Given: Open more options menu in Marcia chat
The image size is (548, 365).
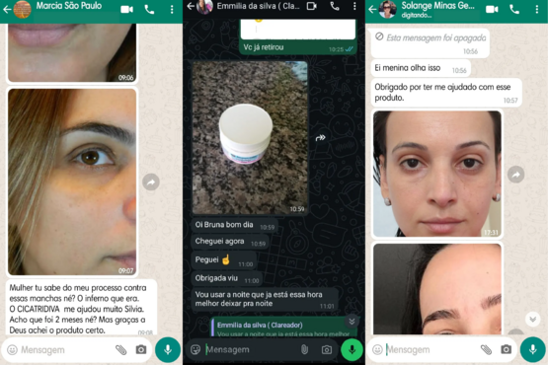Looking at the screenshot, I should pyautogui.click(x=172, y=10).
